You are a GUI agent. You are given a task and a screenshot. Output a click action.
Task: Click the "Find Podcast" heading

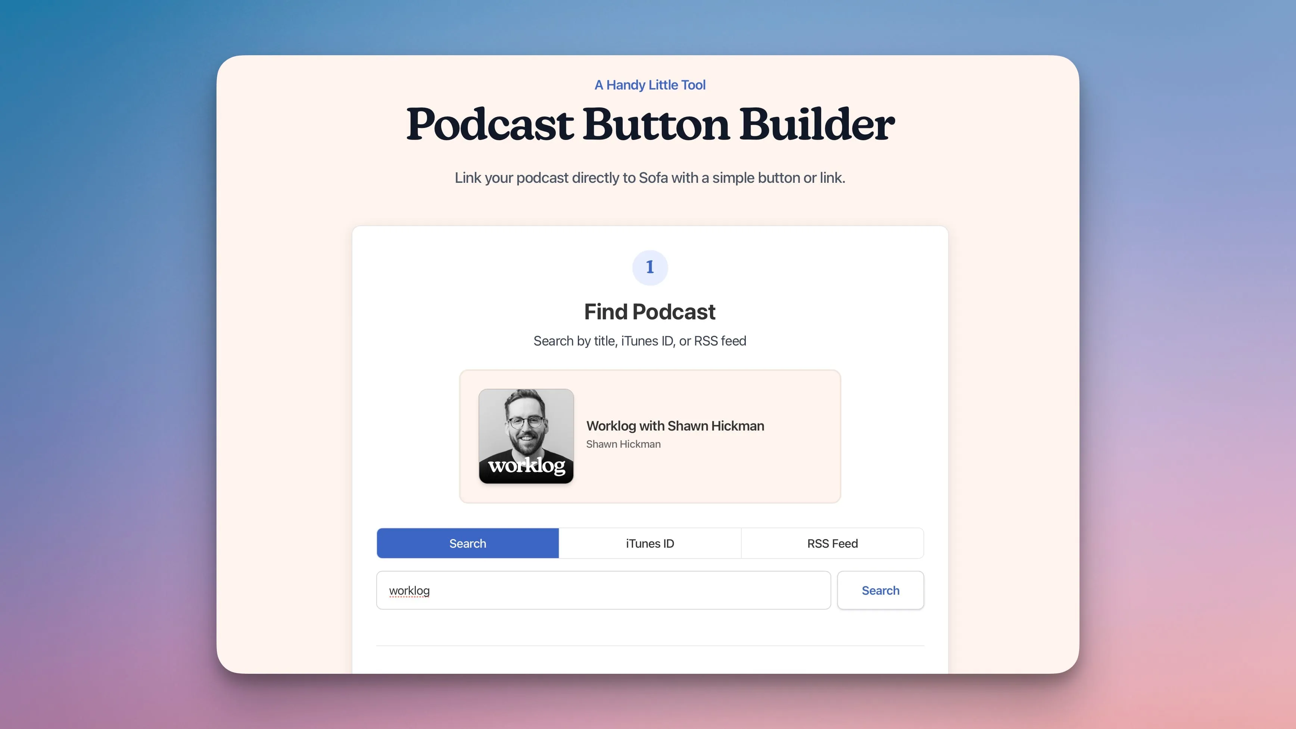click(x=649, y=311)
